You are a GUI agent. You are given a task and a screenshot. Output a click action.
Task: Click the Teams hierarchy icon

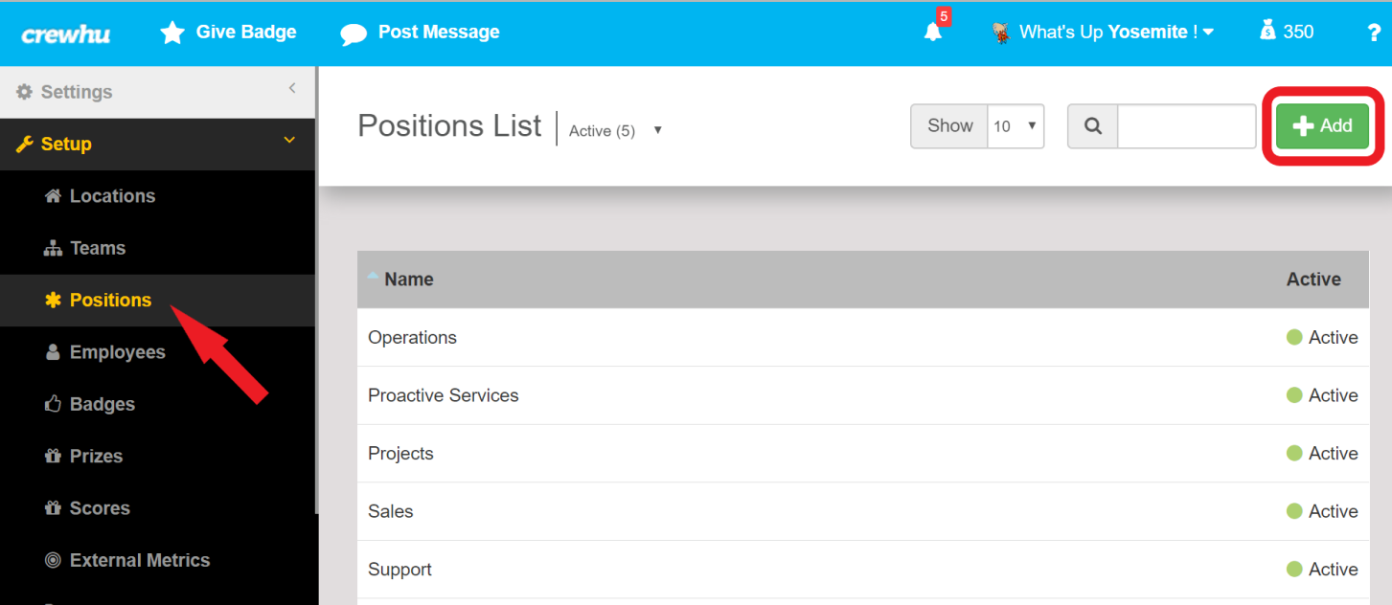tap(54, 248)
